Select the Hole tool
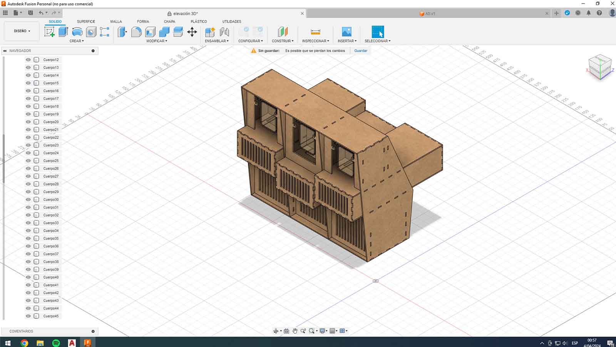The height and width of the screenshot is (347, 616). tap(91, 32)
